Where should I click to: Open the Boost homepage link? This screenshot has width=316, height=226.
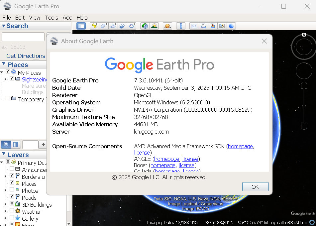[x=163, y=165]
